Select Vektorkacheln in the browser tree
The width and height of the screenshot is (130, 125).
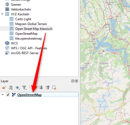[x=21, y=9]
